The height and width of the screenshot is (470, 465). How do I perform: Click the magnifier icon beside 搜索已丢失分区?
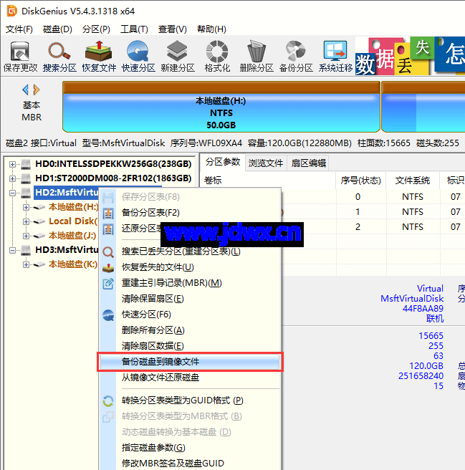[x=108, y=251]
